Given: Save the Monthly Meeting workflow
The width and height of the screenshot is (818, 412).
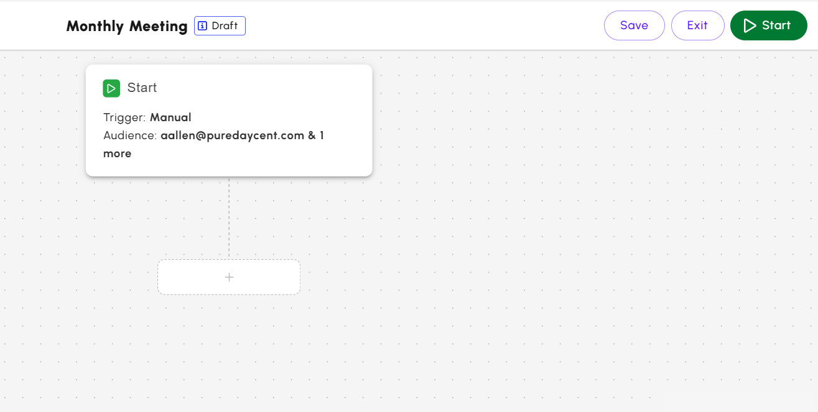Looking at the screenshot, I should tap(634, 25).
